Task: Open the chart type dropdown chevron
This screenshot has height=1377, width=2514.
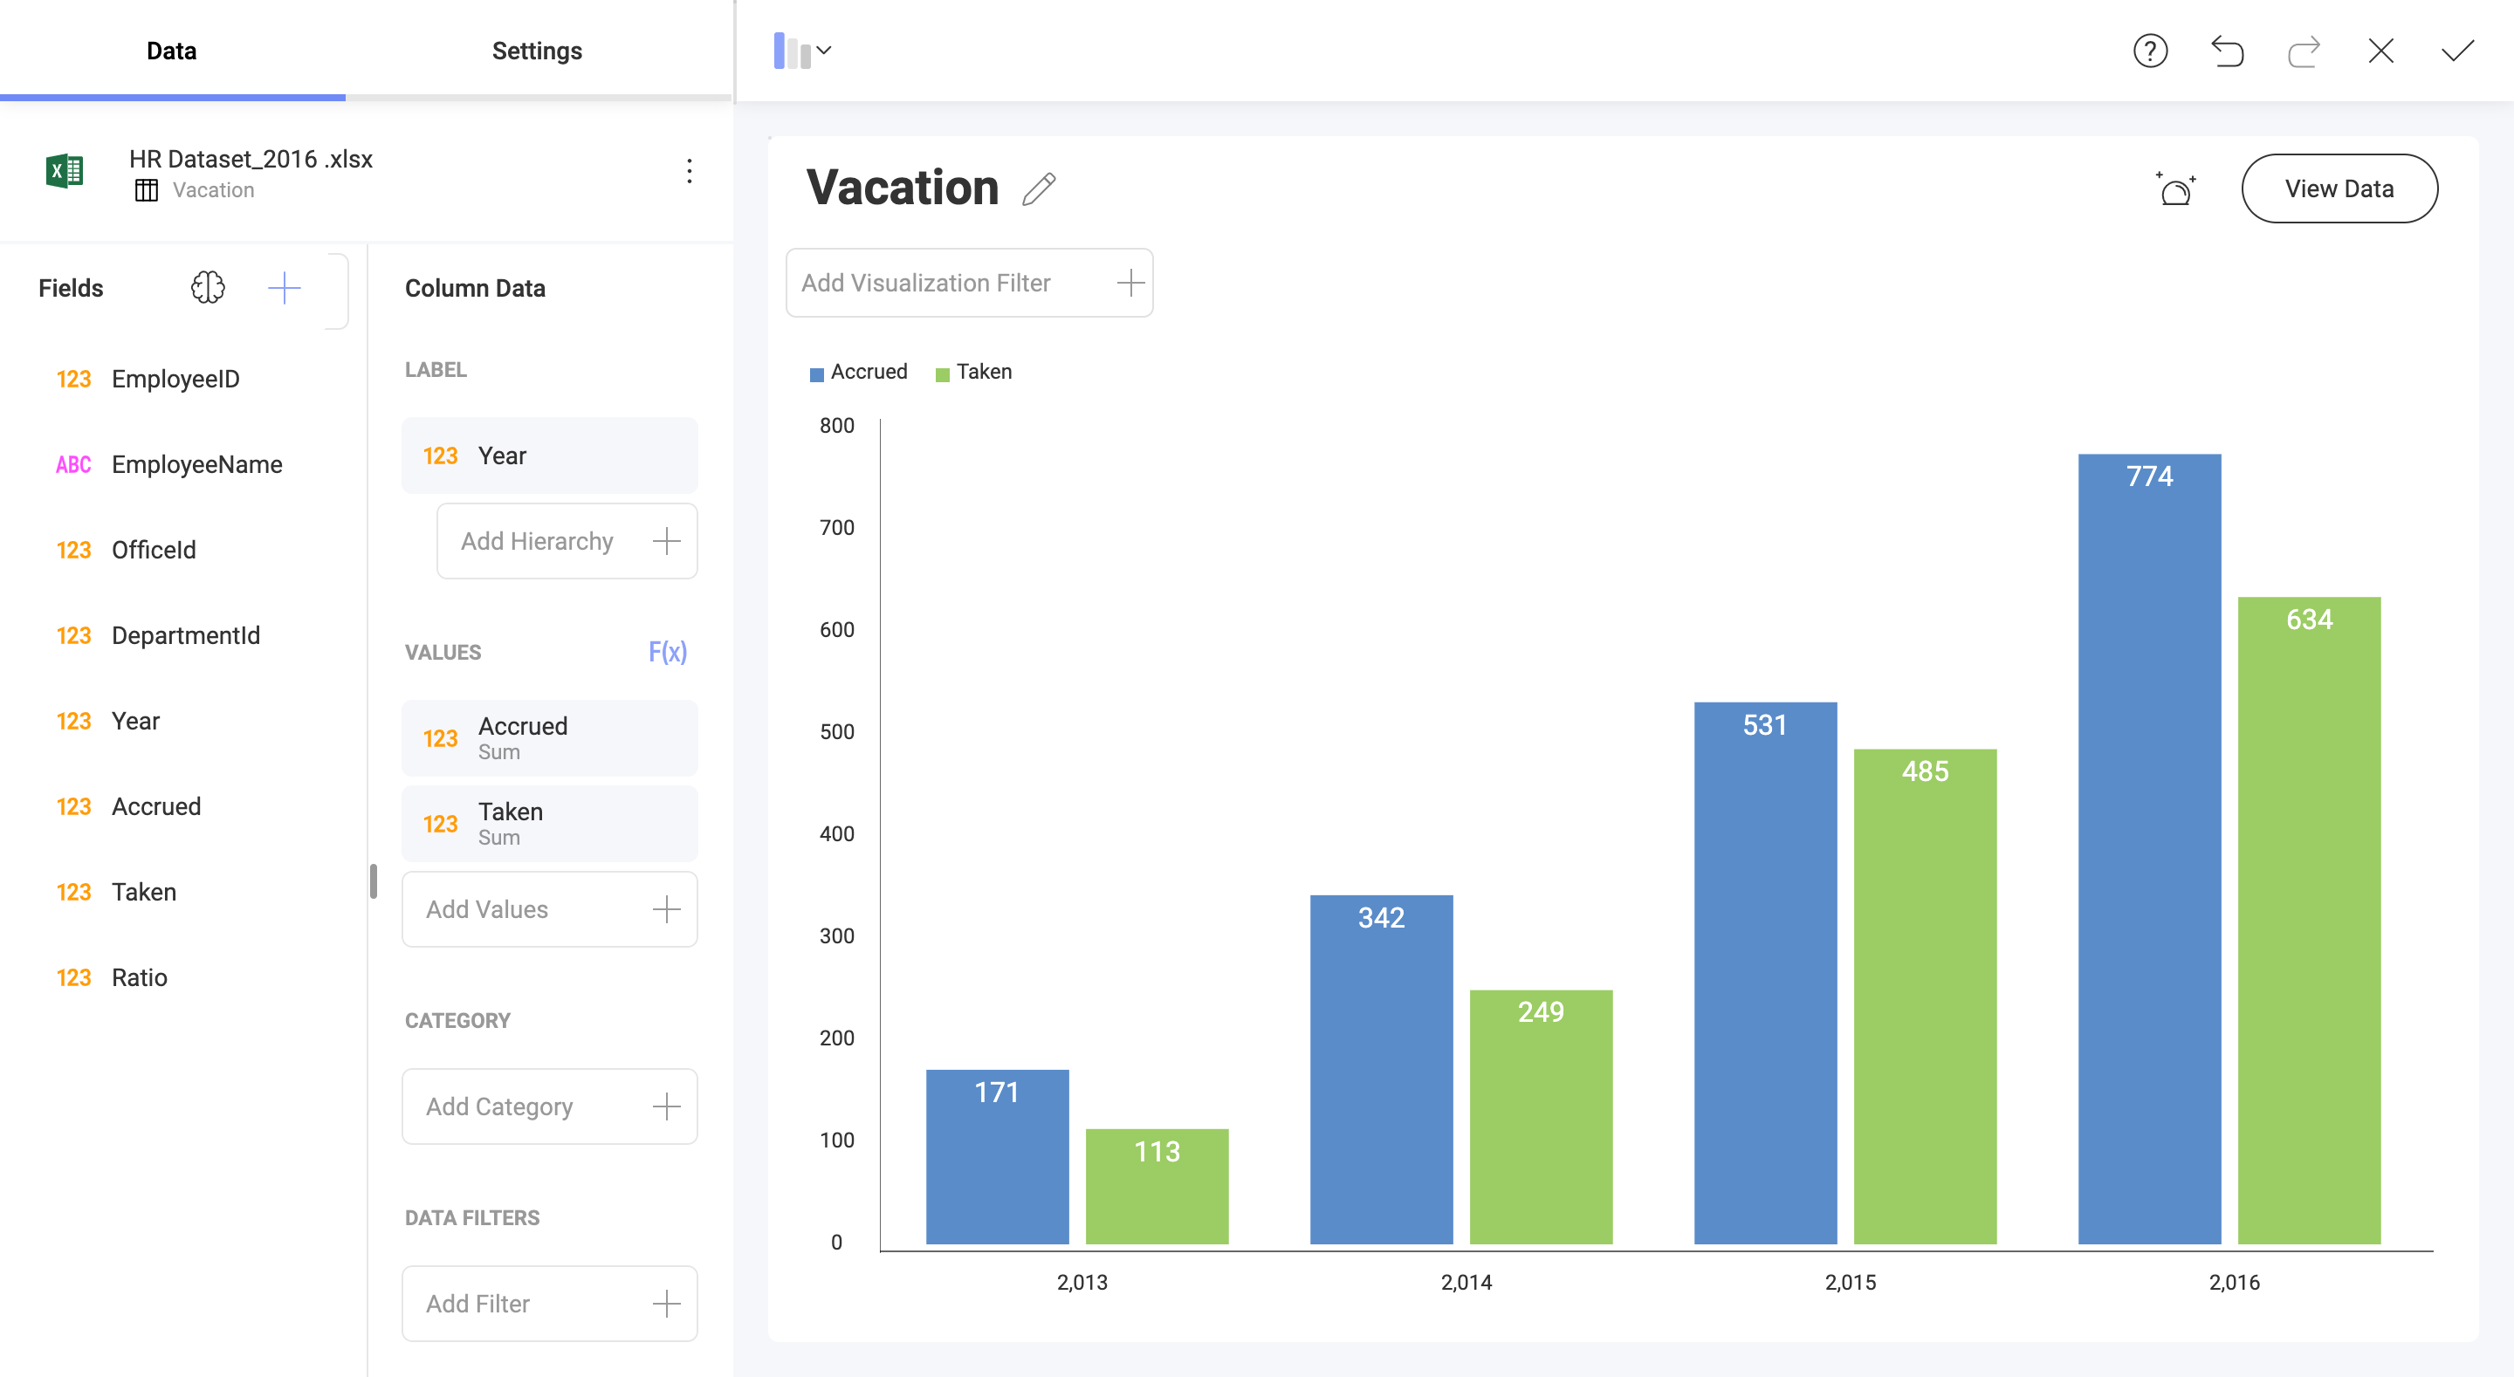Action: pyautogui.click(x=826, y=50)
